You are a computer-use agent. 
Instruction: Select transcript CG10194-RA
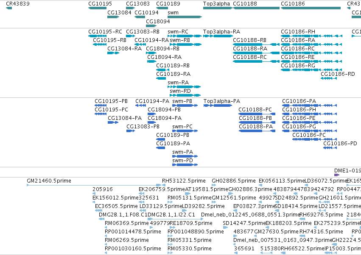pyautogui.click(x=140, y=44)
